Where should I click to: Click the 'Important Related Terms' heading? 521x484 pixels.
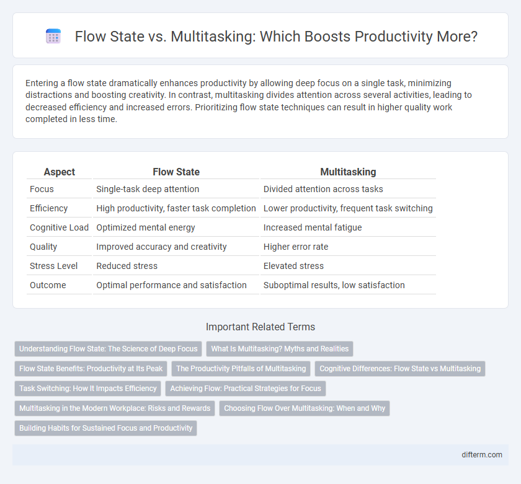(260, 327)
